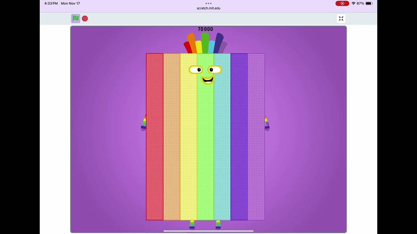Click the 70000 label above the character
Image resolution: width=417 pixels, height=234 pixels.
205,29
